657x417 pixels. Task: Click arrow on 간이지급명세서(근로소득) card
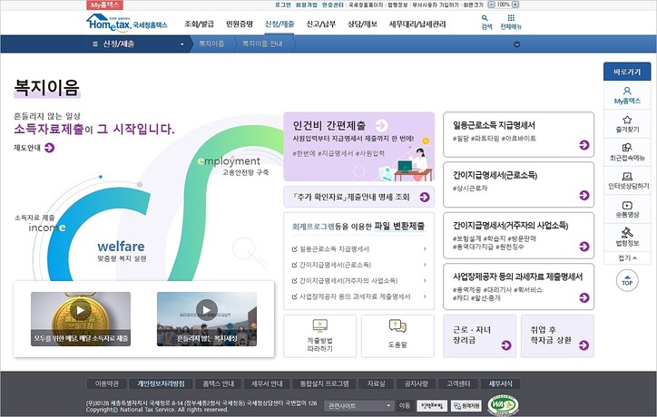coord(584,195)
